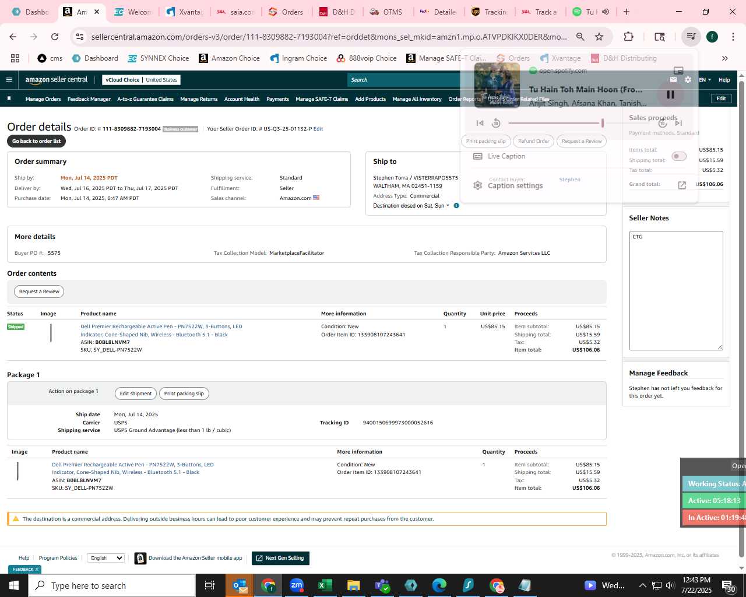Open Excel from taskbar
The height and width of the screenshot is (597, 746).
325,585
